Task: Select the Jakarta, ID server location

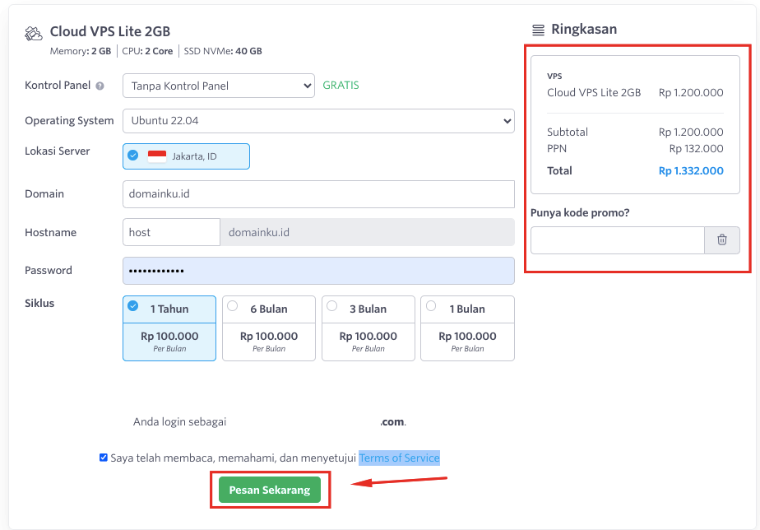Action: point(185,156)
